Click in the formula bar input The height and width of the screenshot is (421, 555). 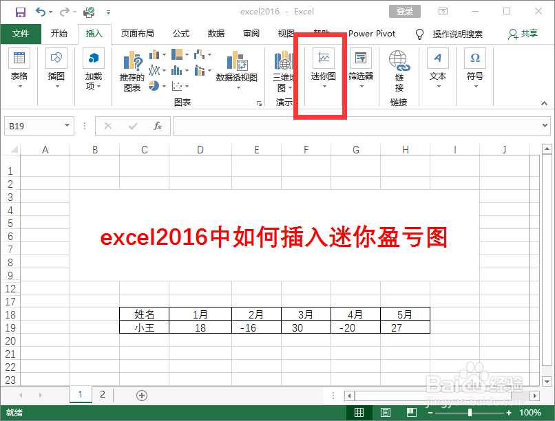point(356,126)
